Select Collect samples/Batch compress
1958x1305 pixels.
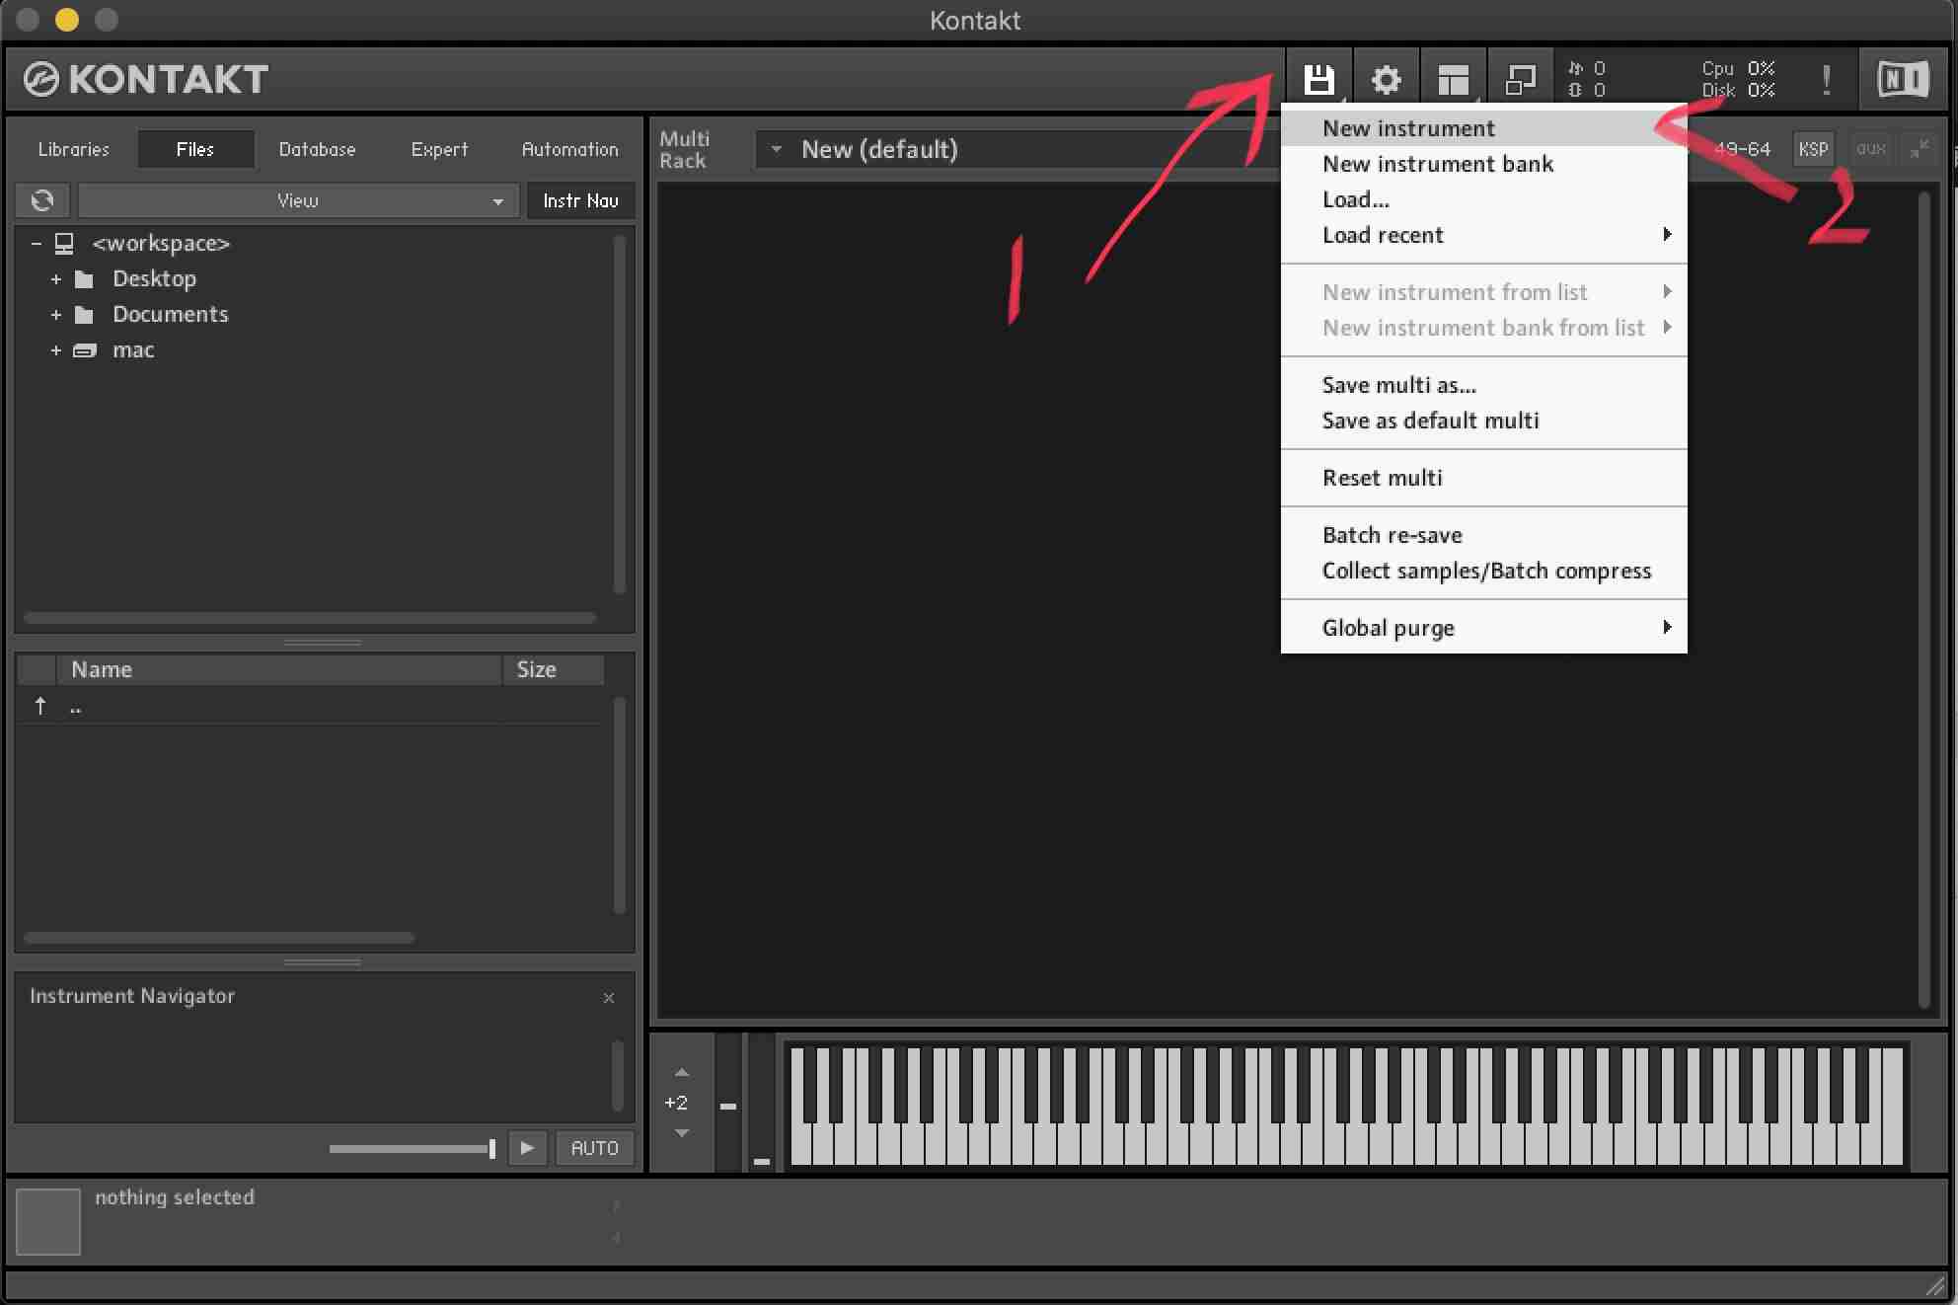pyautogui.click(x=1483, y=571)
